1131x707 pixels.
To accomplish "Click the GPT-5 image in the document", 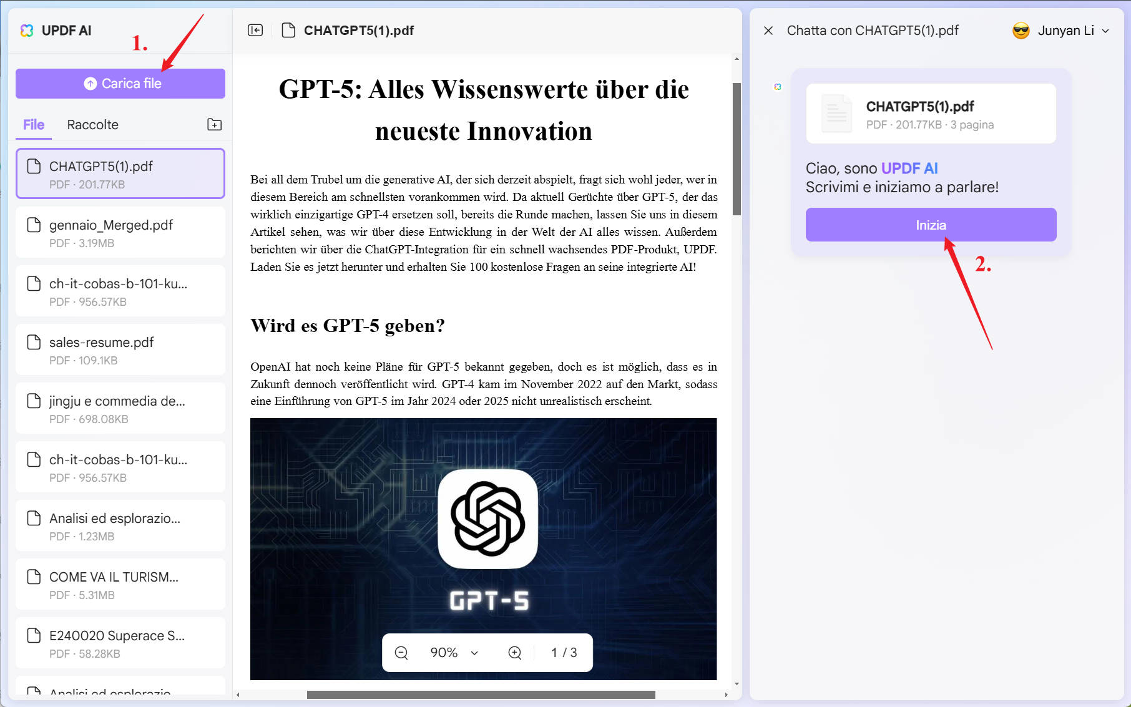I will click(484, 549).
